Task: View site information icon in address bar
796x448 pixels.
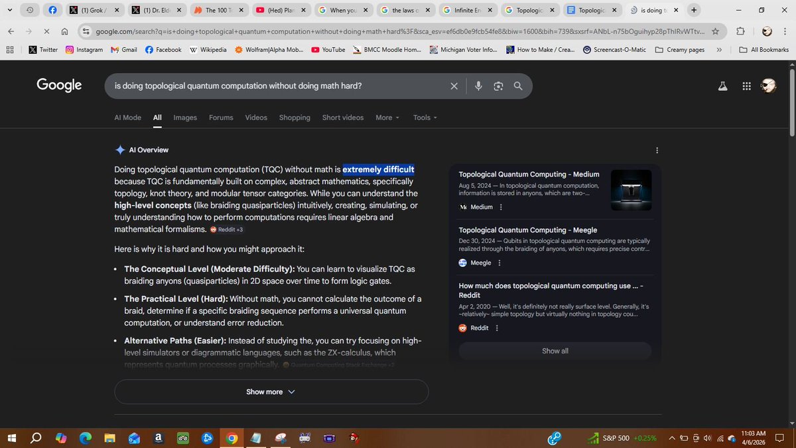Action: [x=85, y=31]
